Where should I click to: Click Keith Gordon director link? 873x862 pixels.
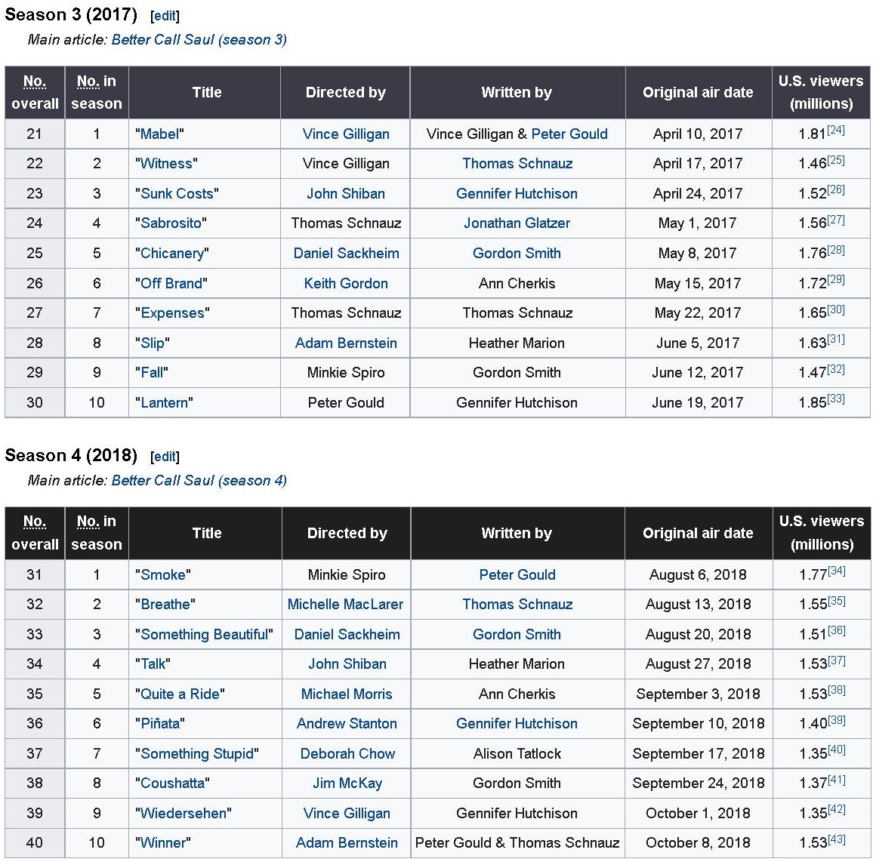tap(346, 284)
